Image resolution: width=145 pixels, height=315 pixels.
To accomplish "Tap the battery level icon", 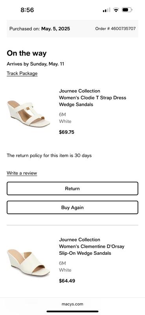I will click(127, 10).
